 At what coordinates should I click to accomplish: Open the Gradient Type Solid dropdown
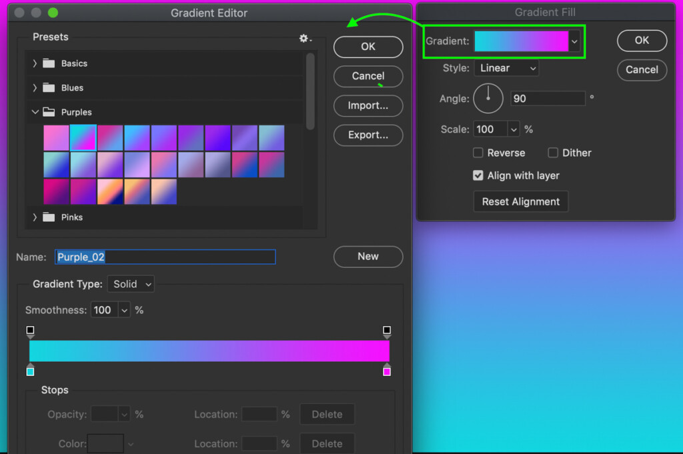pos(131,284)
